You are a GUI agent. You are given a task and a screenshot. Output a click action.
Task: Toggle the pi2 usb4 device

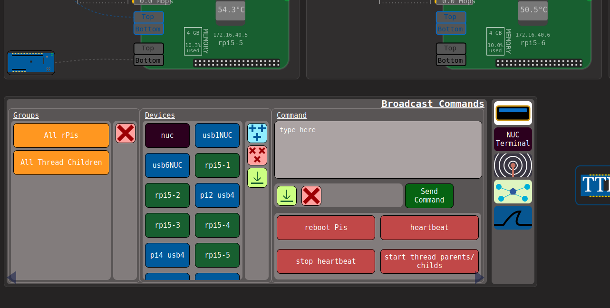point(217,195)
